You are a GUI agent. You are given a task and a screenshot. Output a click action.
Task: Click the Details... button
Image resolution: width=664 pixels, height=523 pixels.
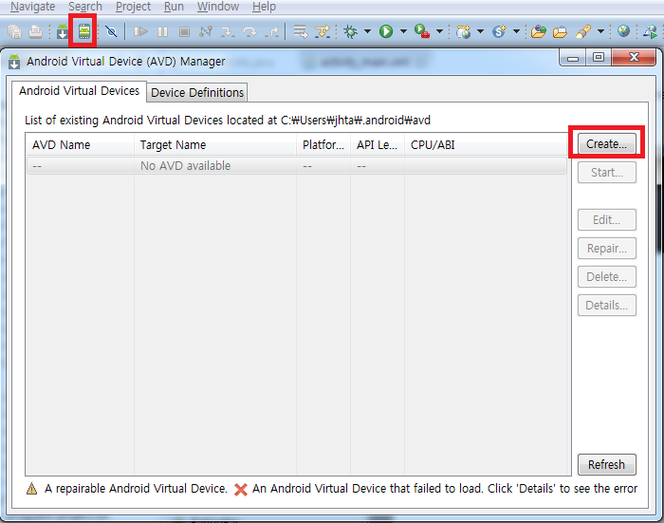point(607,305)
